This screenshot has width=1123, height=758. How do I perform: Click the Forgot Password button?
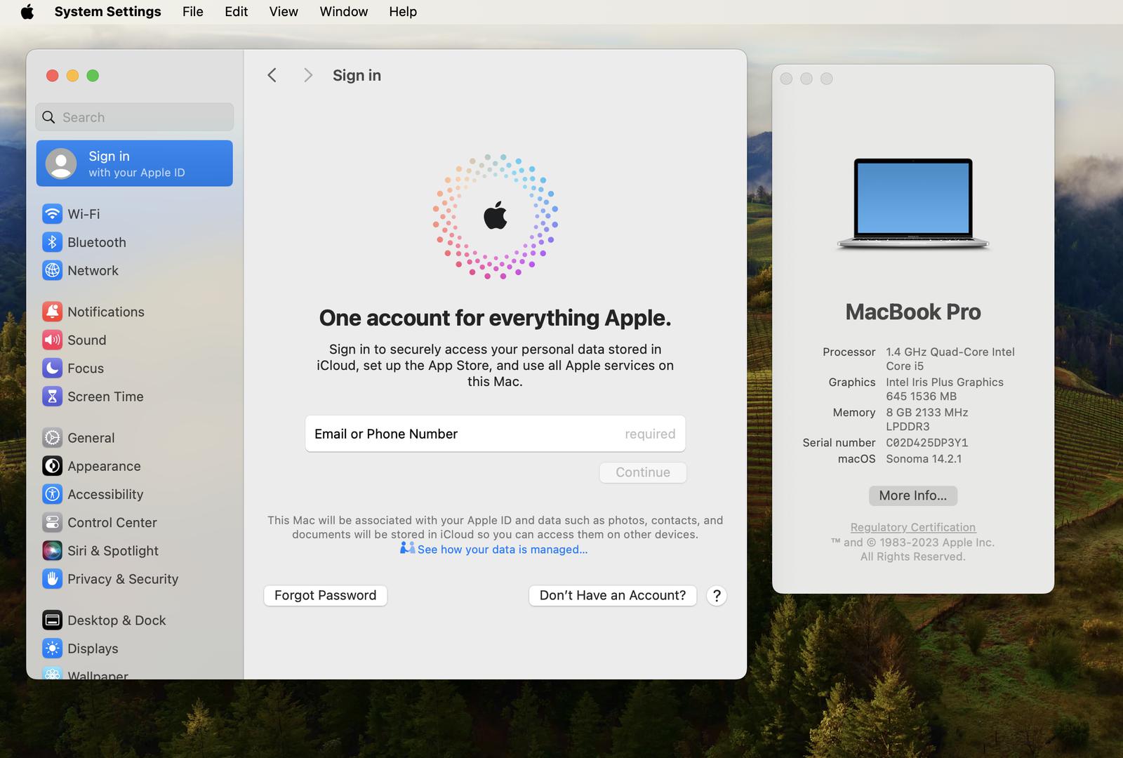326,595
